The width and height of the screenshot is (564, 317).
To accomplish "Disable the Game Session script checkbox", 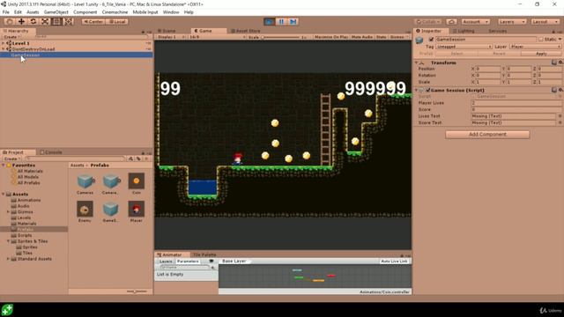I will point(428,90).
